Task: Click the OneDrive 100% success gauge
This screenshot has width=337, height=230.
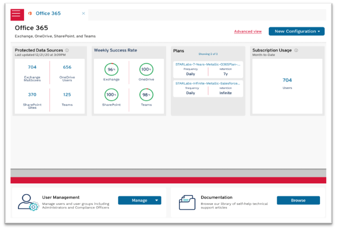Action: tap(146, 69)
